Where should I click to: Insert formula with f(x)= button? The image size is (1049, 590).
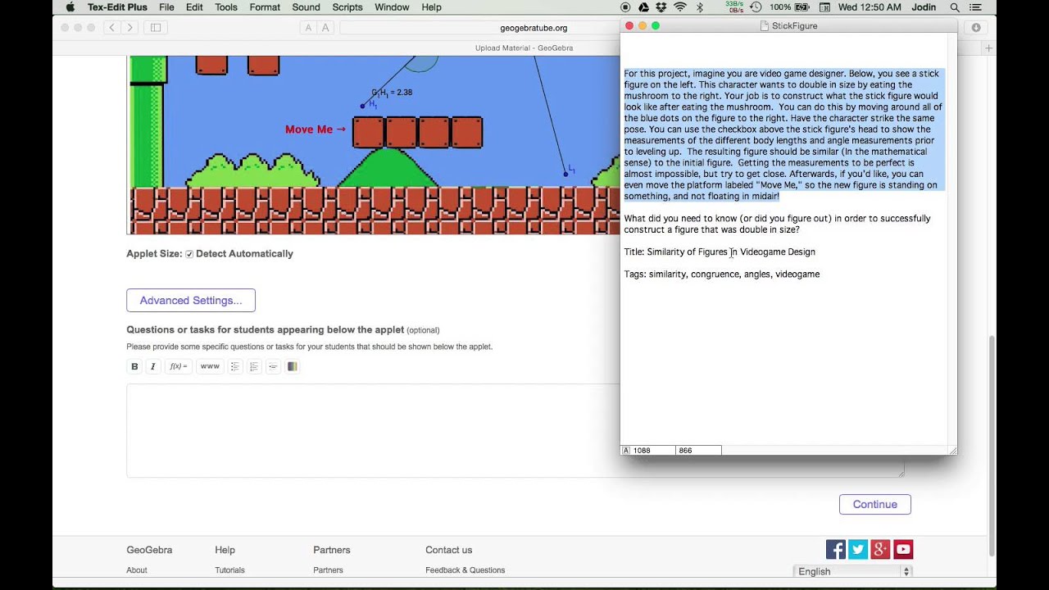[x=179, y=366]
